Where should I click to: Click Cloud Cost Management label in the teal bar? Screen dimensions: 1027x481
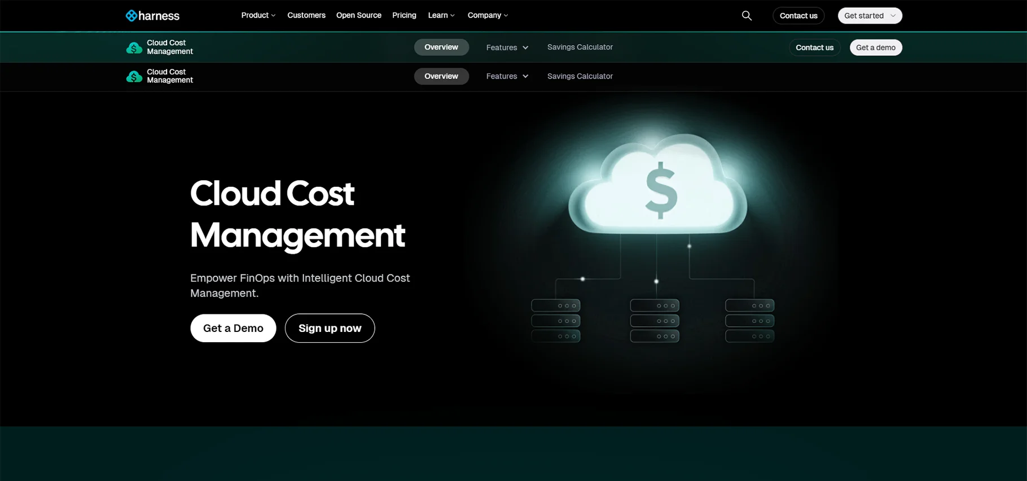(x=170, y=47)
